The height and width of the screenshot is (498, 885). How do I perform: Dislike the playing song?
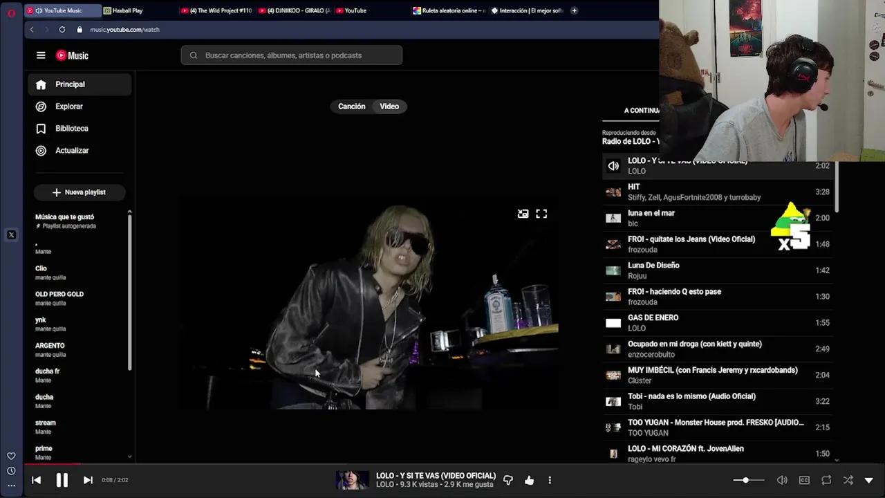coord(508,480)
